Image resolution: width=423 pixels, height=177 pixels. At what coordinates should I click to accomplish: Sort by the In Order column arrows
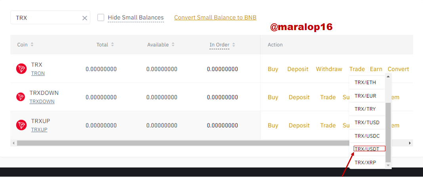pyautogui.click(x=234, y=45)
